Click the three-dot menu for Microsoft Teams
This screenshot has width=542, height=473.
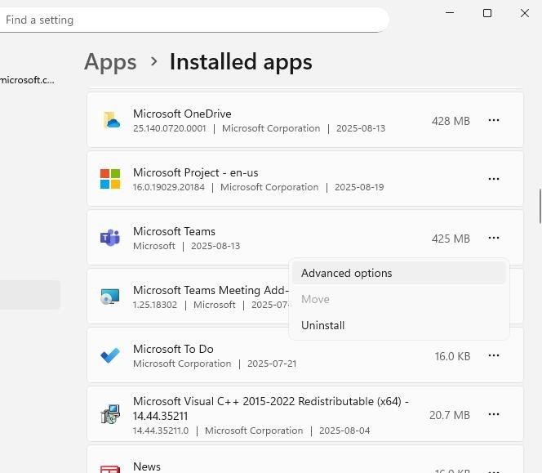point(494,238)
